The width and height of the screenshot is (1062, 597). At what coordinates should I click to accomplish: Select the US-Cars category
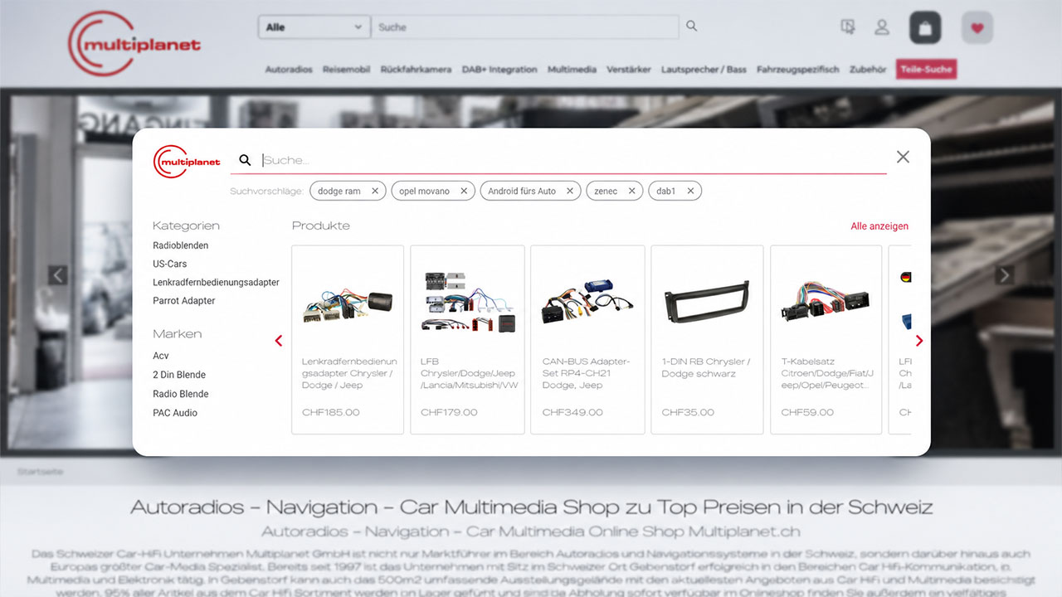pyautogui.click(x=170, y=264)
